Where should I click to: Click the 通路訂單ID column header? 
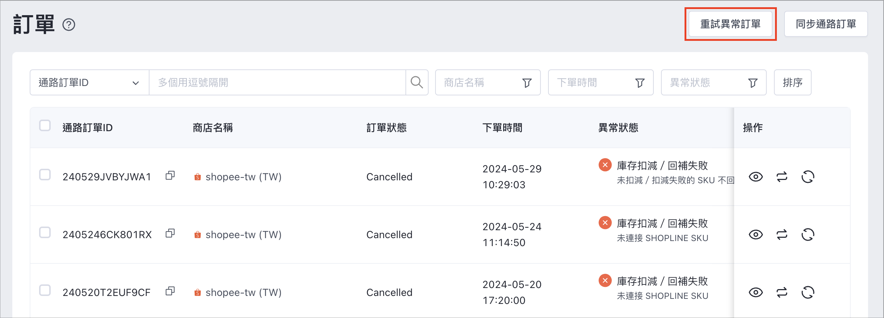click(88, 128)
